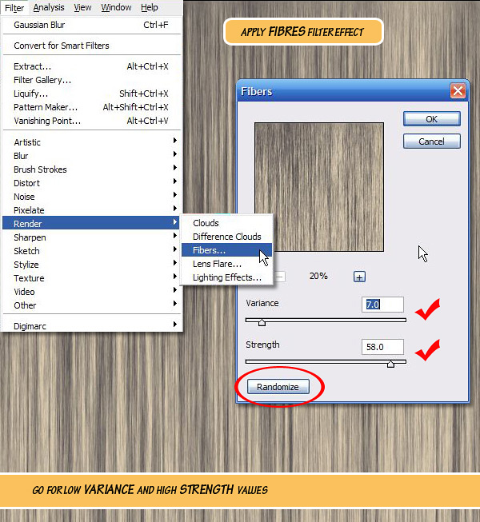Expand the Stylize submenu
The image size is (480, 522).
point(92,265)
